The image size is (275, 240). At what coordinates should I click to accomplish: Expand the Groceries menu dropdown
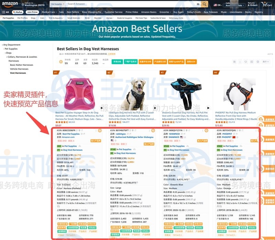point(165,12)
